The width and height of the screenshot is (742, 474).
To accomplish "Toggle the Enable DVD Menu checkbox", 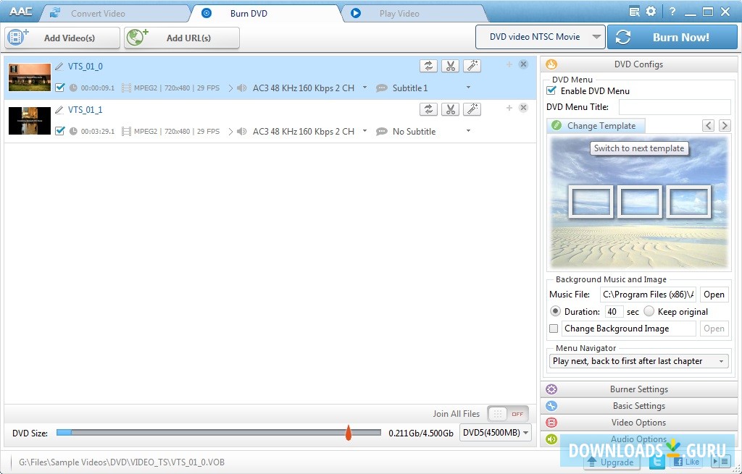I will (x=551, y=90).
